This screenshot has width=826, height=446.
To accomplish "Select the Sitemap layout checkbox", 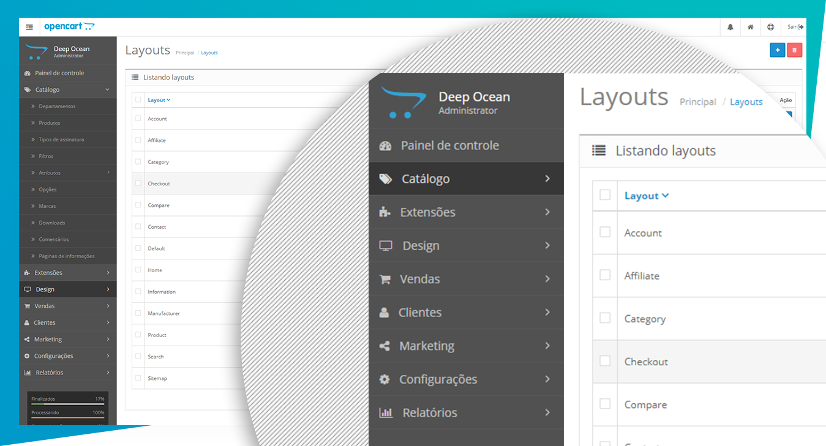I will pyautogui.click(x=138, y=378).
